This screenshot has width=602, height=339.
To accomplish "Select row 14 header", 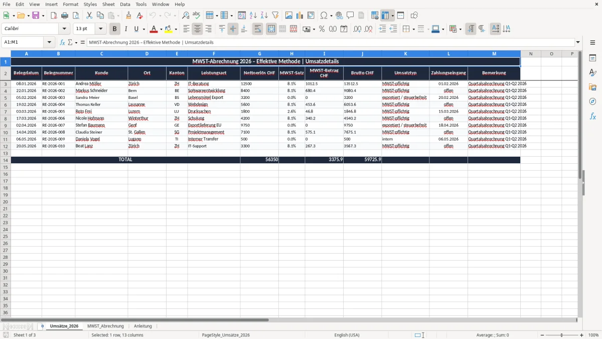I will [6, 160].
